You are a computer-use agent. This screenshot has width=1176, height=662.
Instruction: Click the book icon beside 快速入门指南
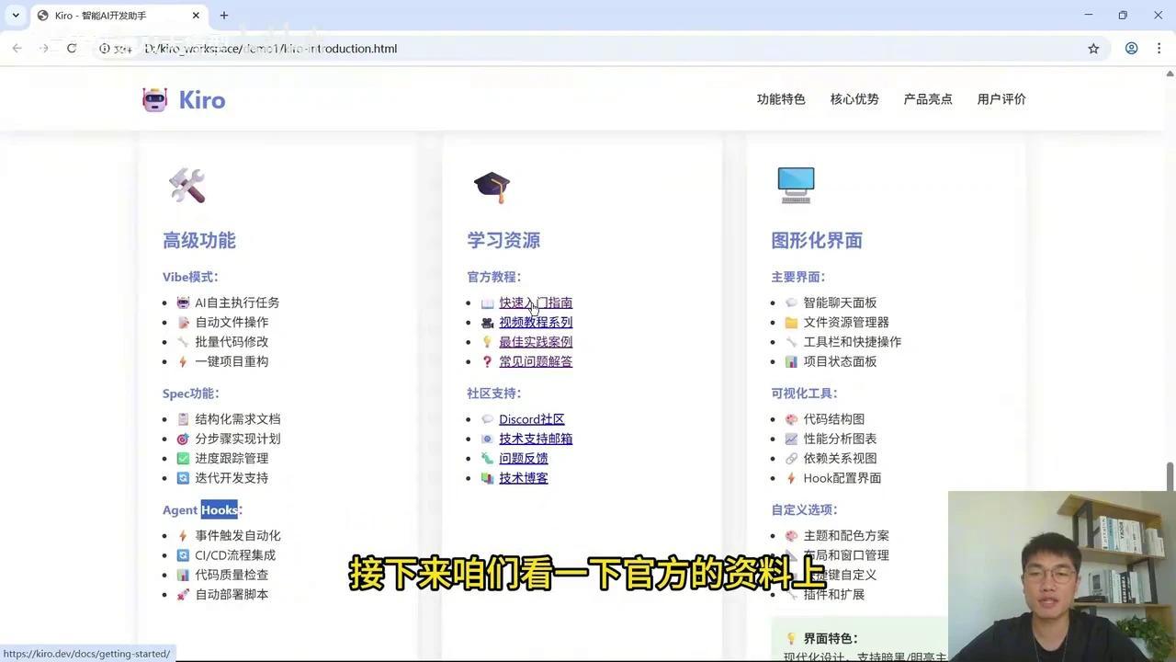[x=487, y=303]
